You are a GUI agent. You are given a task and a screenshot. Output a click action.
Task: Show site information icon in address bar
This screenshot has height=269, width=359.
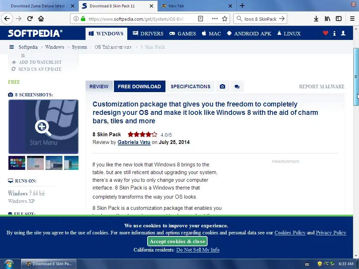coord(76,19)
